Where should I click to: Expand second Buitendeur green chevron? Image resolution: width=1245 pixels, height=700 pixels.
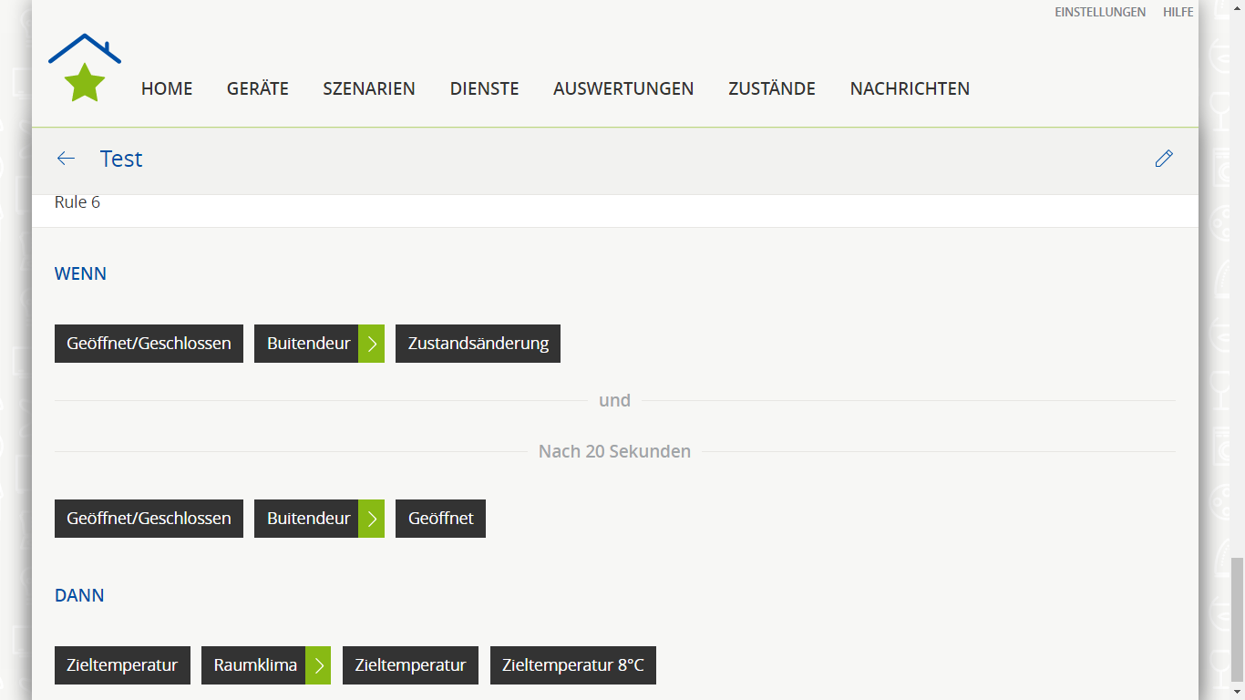(371, 519)
